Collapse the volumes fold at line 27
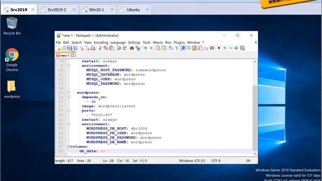Image resolution: width=322 pixels, height=181 pixels. click(x=68, y=146)
